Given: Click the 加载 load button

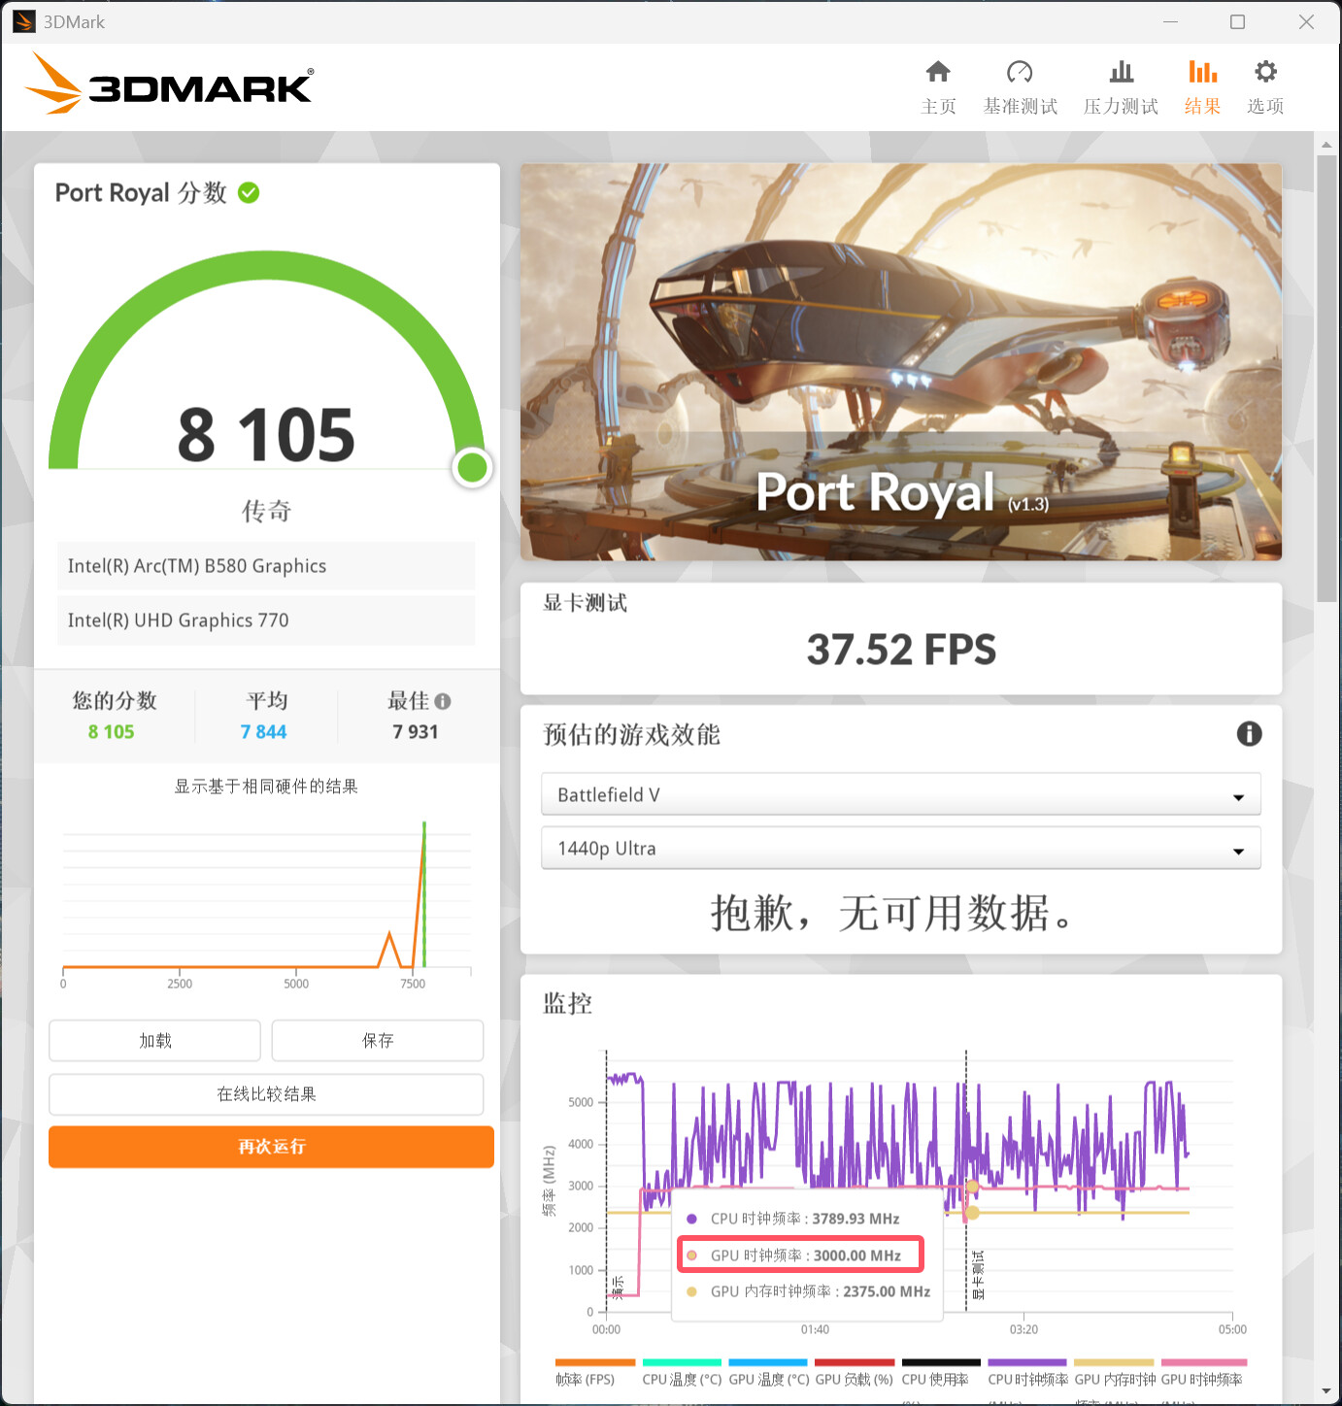Looking at the screenshot, I should tap(154, 1041).
